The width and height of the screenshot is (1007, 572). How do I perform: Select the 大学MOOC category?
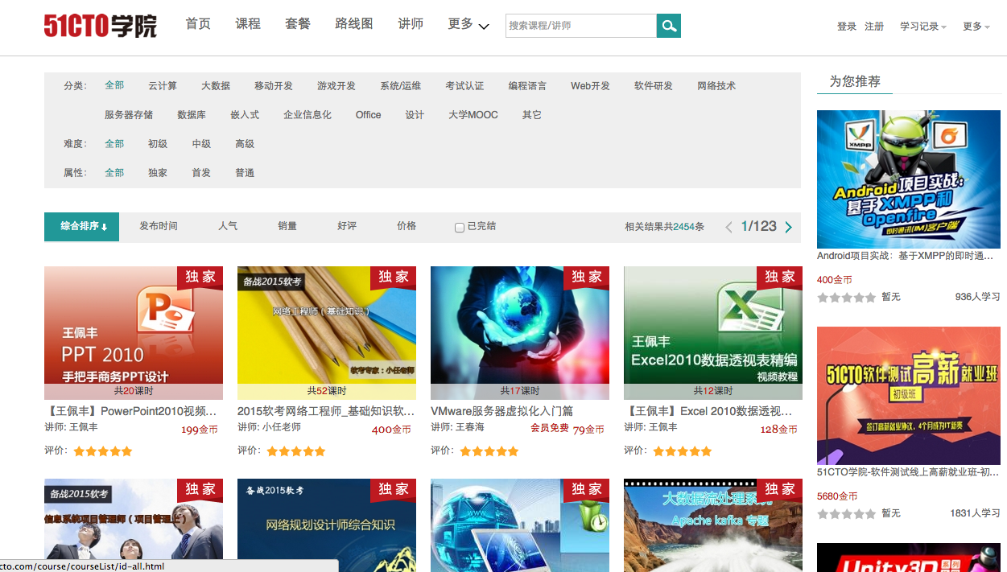pos(473,115)
